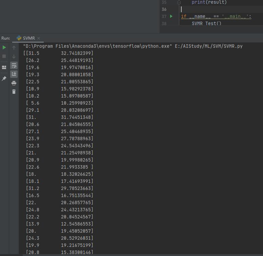Click the Up the Stack Trace arrow

[14, 48]
